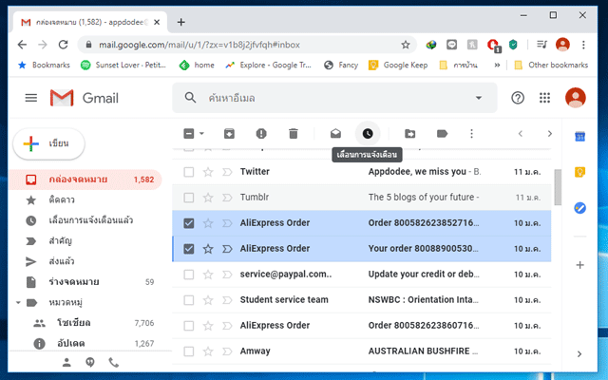Mark selected emails as read with the envelope icon
608x380 pixels.
(335, 134)
